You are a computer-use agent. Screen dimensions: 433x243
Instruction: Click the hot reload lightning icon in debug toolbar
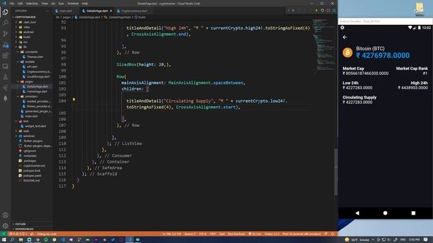click(317, 11)
